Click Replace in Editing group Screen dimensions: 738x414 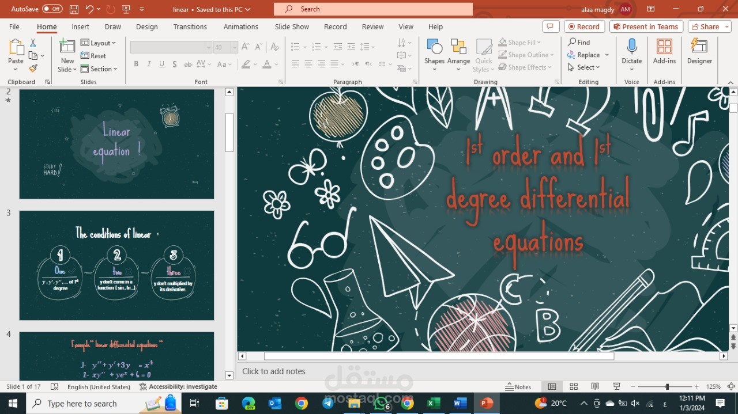[583, 55]
